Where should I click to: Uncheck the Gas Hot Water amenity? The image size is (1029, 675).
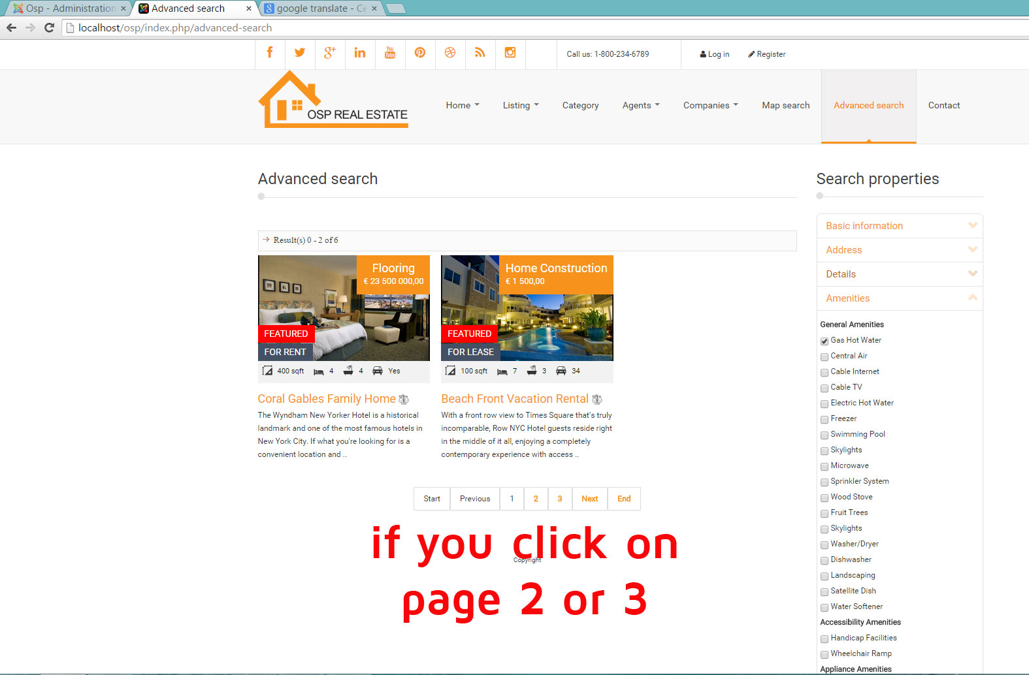(825, 341)
